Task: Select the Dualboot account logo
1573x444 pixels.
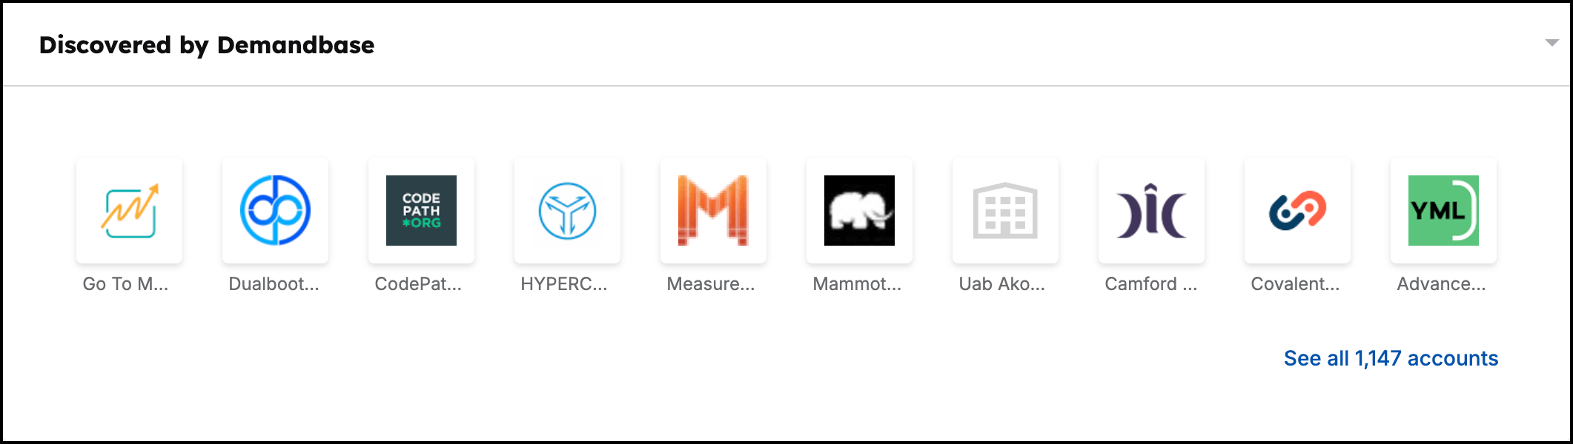Action: [x=274, y=210]
